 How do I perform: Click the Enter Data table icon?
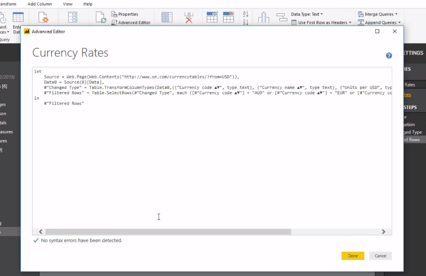(18, 18)
